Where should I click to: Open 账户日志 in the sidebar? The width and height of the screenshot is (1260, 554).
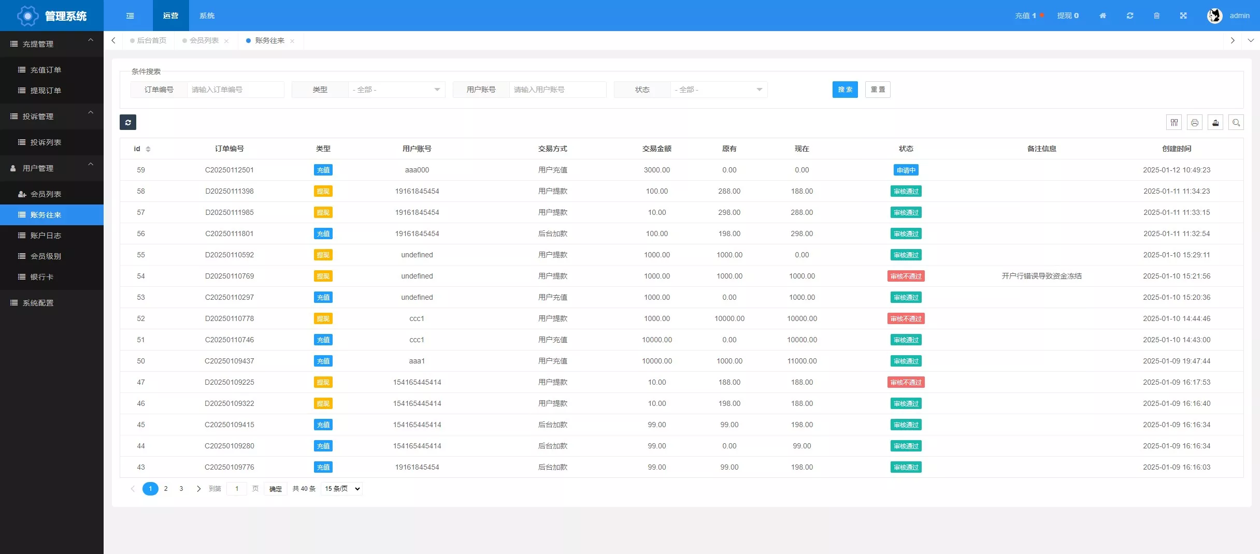point(46,236)
